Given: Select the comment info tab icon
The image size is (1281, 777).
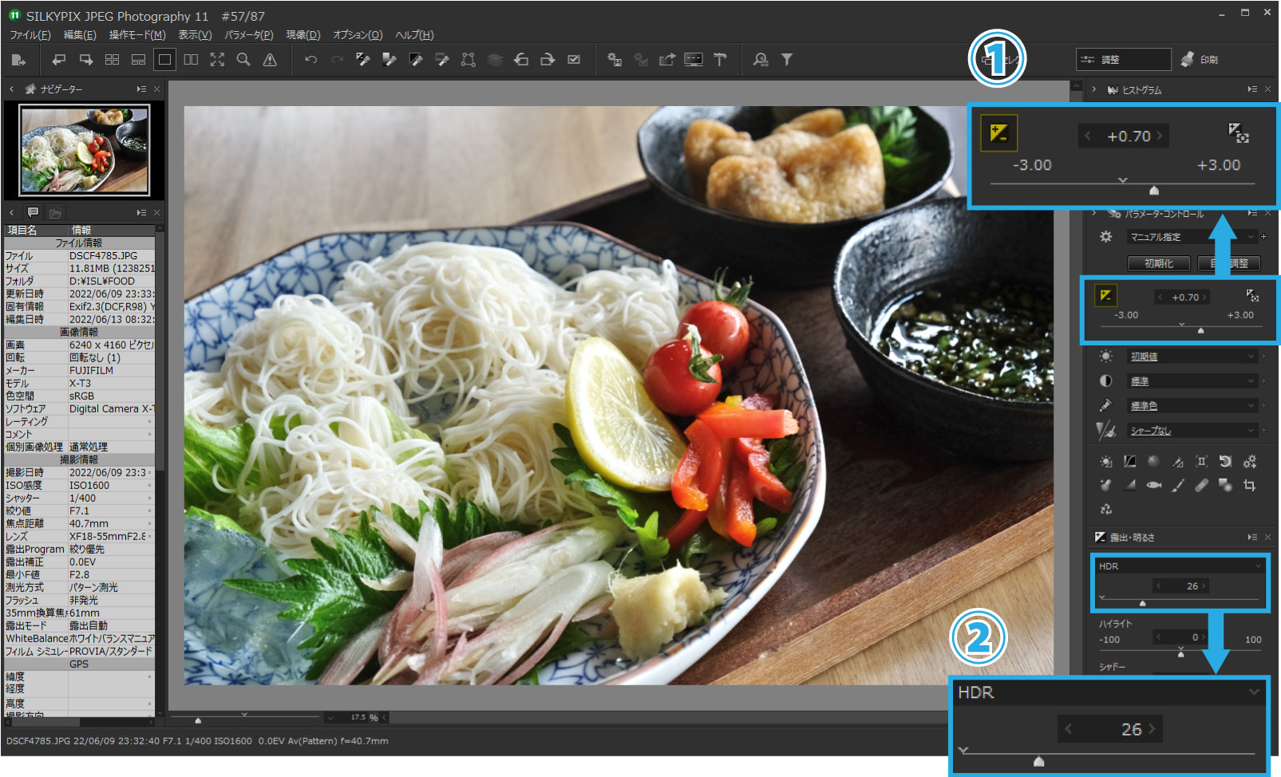Looking at the screenshot, I should click(33, 212).
